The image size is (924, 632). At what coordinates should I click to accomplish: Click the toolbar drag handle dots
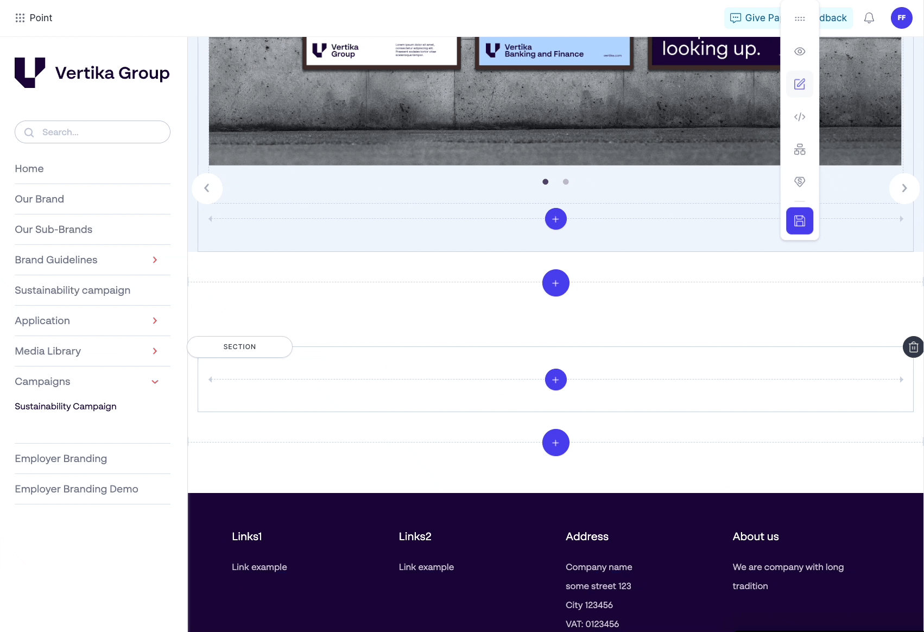tap(800, 18)
